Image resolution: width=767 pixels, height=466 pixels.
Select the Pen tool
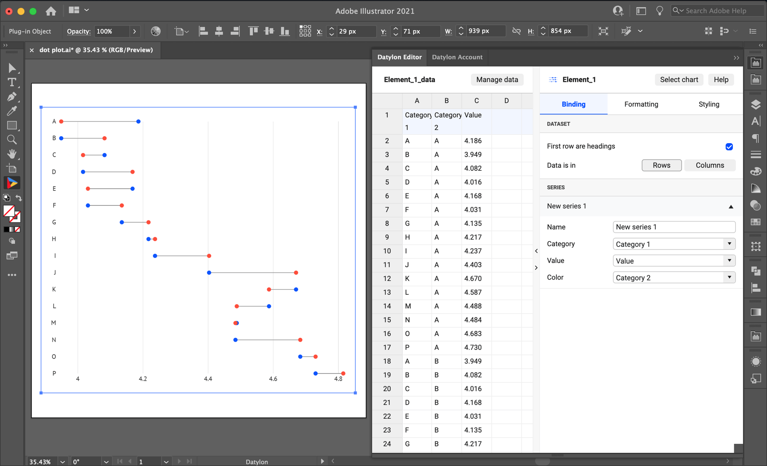pyautogui.click(x=12, y=97)
